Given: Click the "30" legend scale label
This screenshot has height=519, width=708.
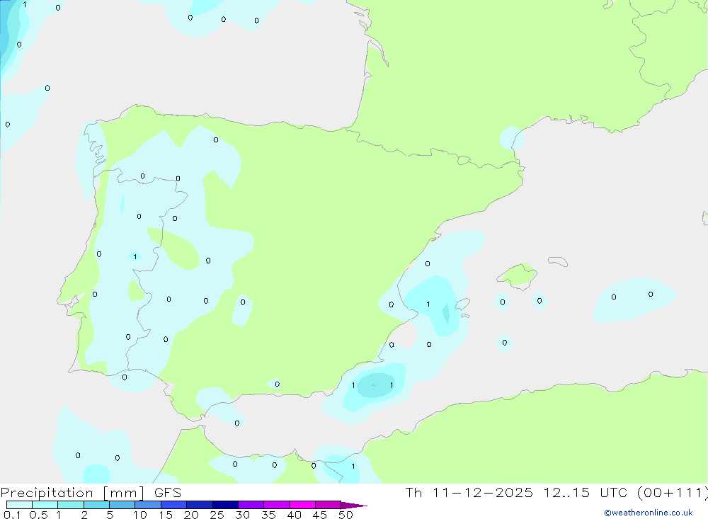Looking at the screenshot, I should tap(243, 515).
